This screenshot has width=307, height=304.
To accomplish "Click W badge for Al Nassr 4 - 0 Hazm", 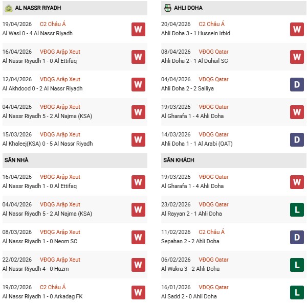I will pos(138,265).
